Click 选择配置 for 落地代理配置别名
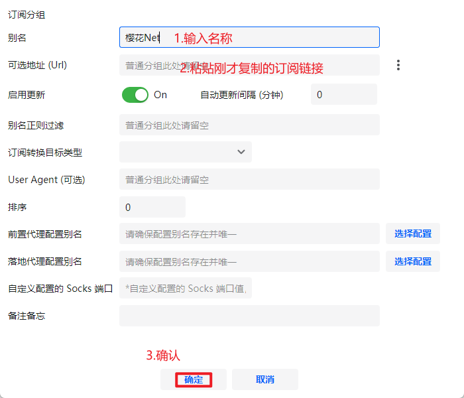Image resolution: width=464 pixels, height=398 pixels. [412, 261]
